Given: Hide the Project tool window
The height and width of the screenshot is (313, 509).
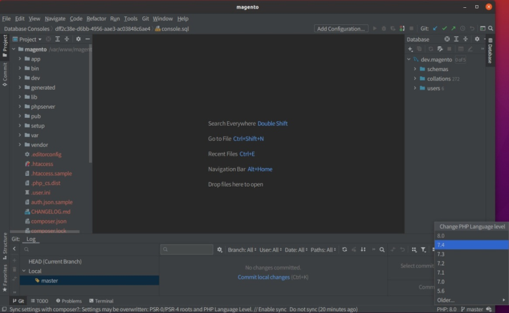Looking at the screenshot, I should click(88, 39).
